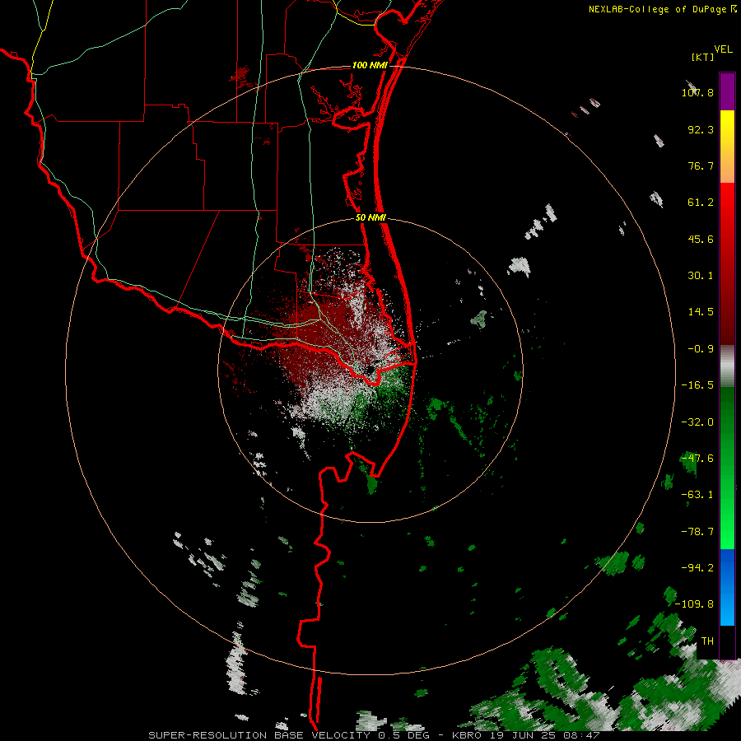Click the TH legend label
Screen dimensions: 741x741
tap(707, 641)
